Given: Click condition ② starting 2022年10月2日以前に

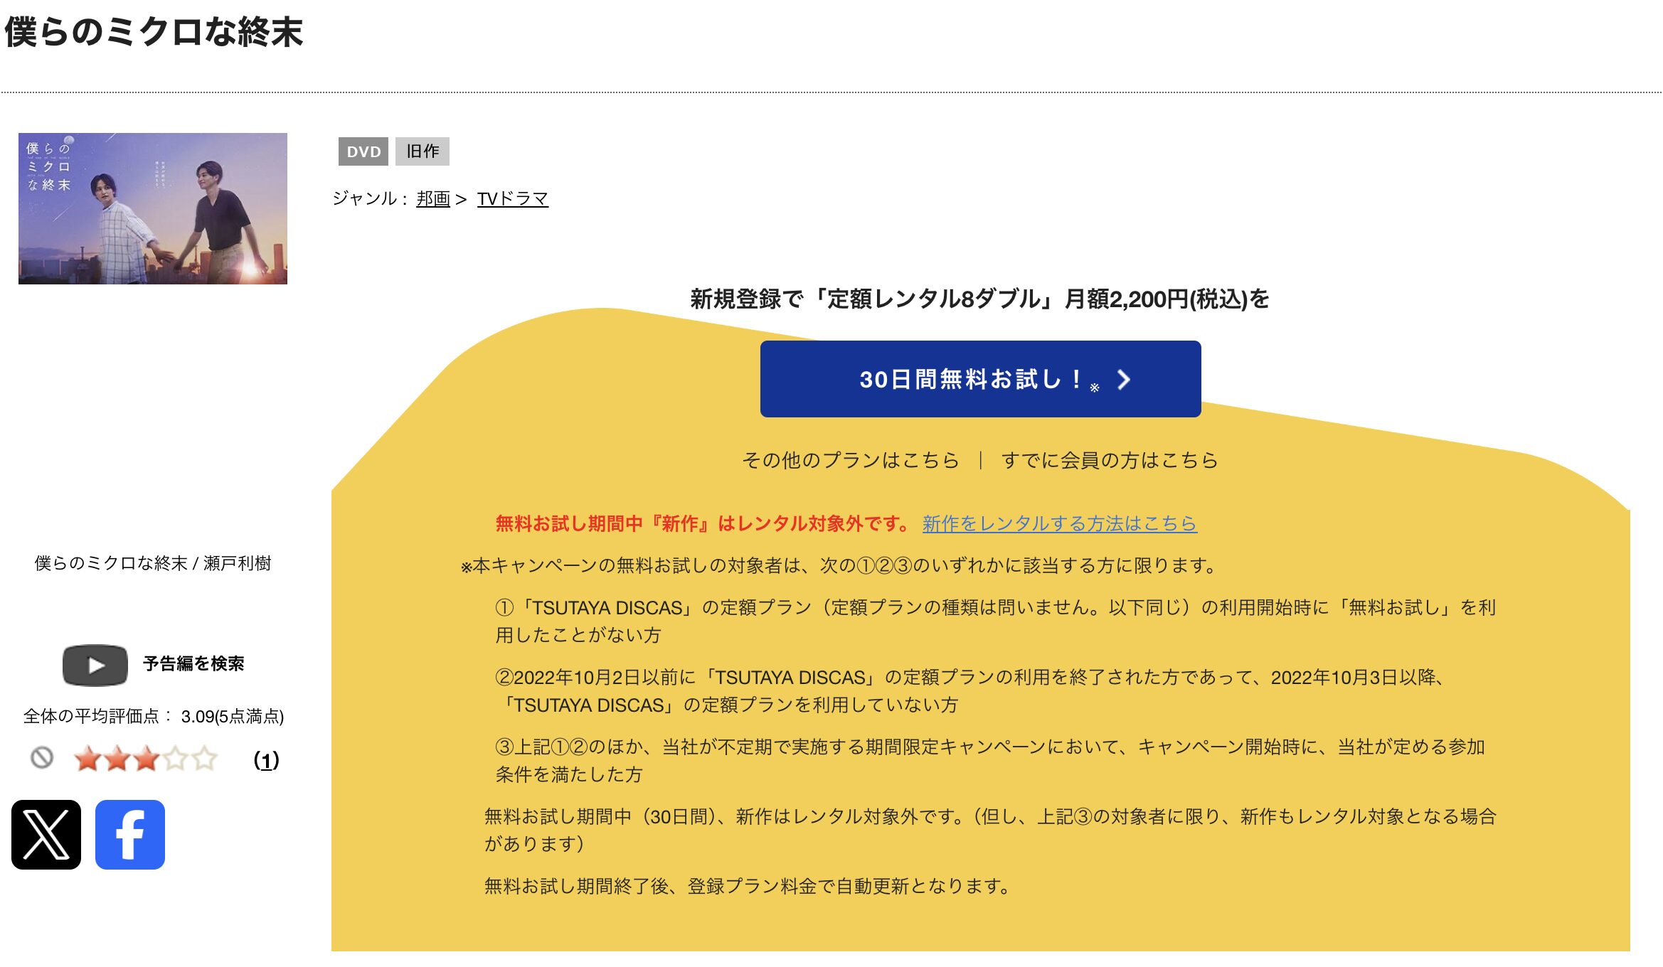Looking at the screenshot, I should pos(971,690).
